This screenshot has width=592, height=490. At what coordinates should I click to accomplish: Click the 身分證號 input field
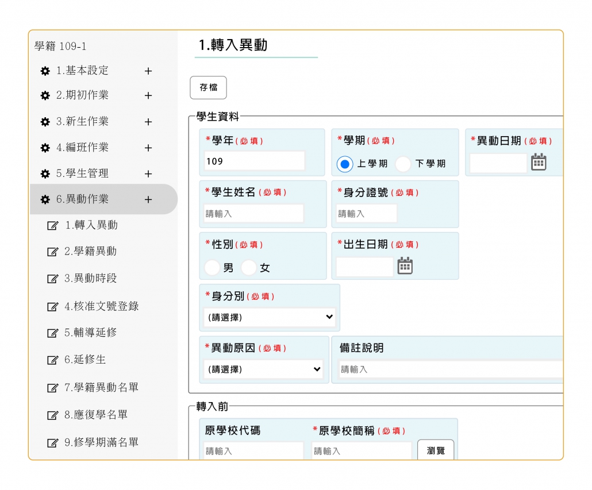pos(367,214)
